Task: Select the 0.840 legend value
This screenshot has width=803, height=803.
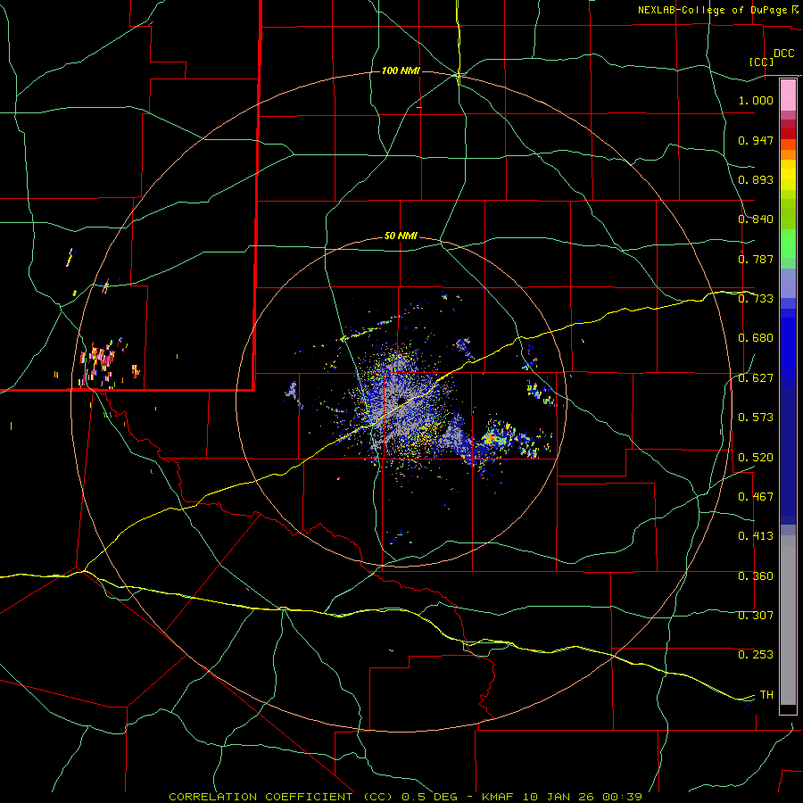Action: 756,219
